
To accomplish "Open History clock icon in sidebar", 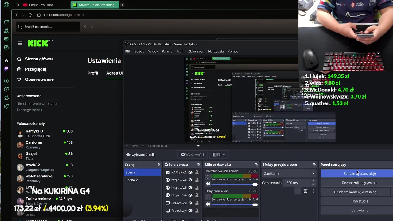I will [6, 89].
